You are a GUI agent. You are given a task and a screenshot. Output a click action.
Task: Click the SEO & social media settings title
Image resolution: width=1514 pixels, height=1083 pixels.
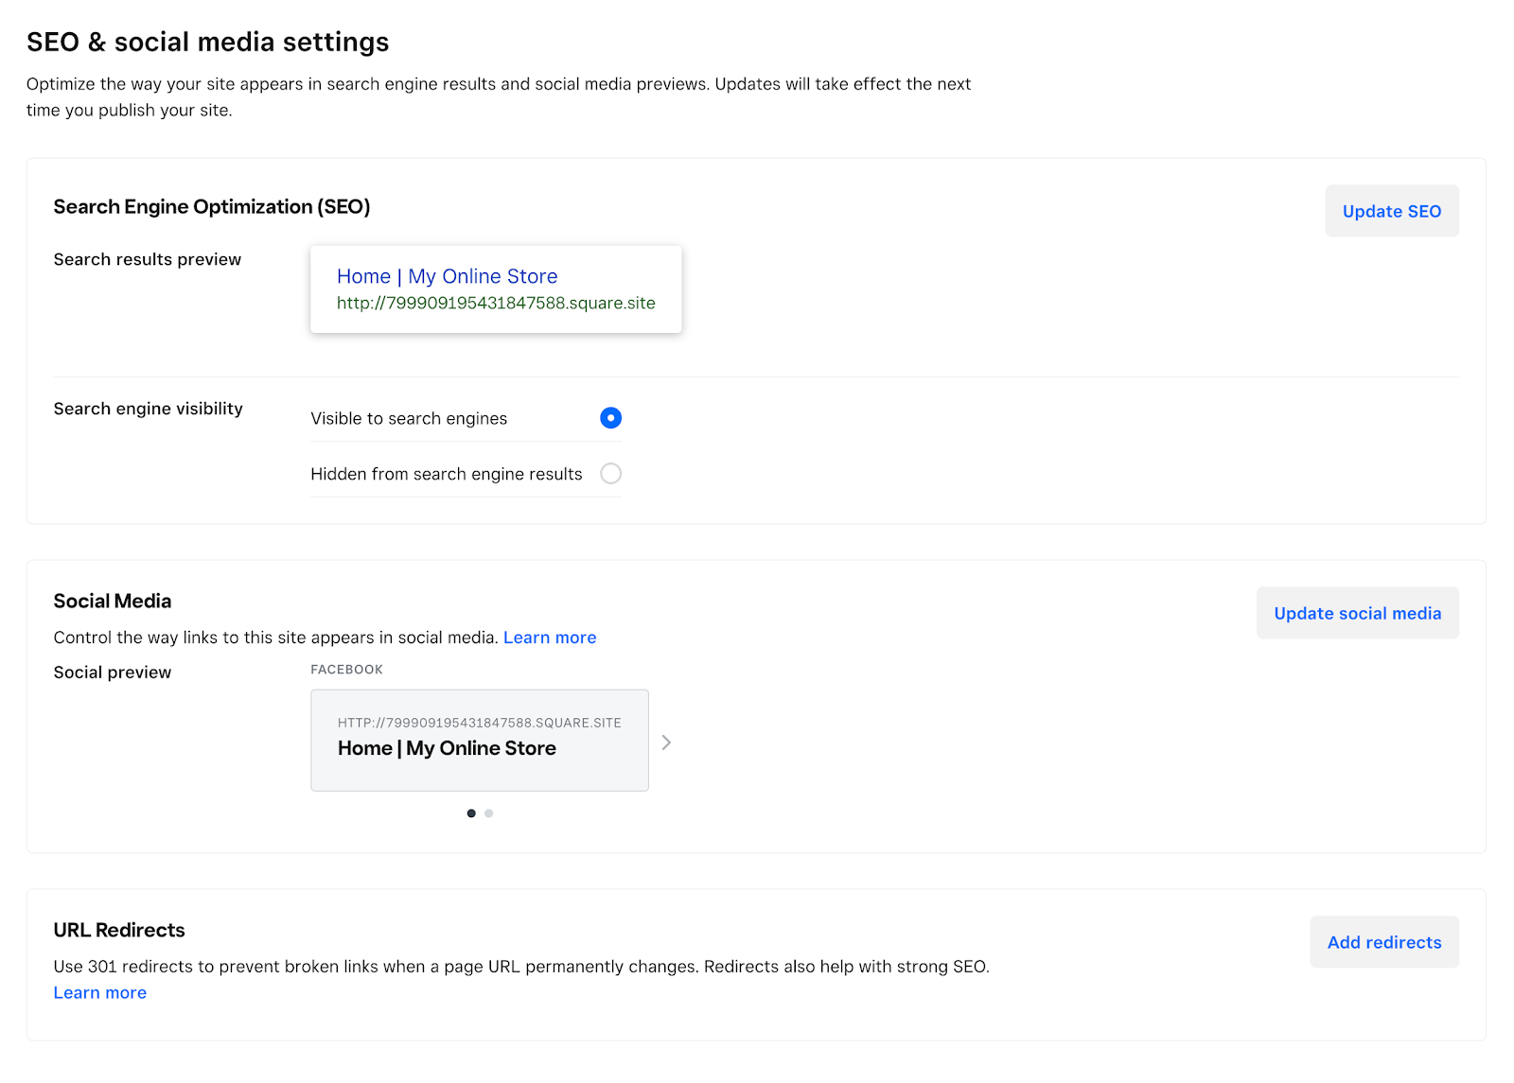207,42
